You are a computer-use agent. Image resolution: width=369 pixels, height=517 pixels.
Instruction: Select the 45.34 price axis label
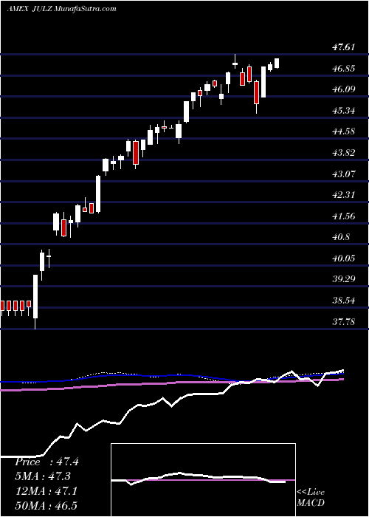[x=343, y=111]
